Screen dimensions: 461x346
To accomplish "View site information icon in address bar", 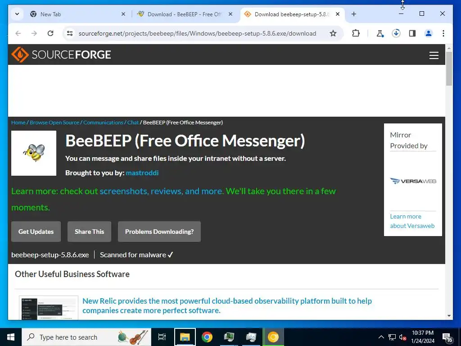I will pos(70,33).
